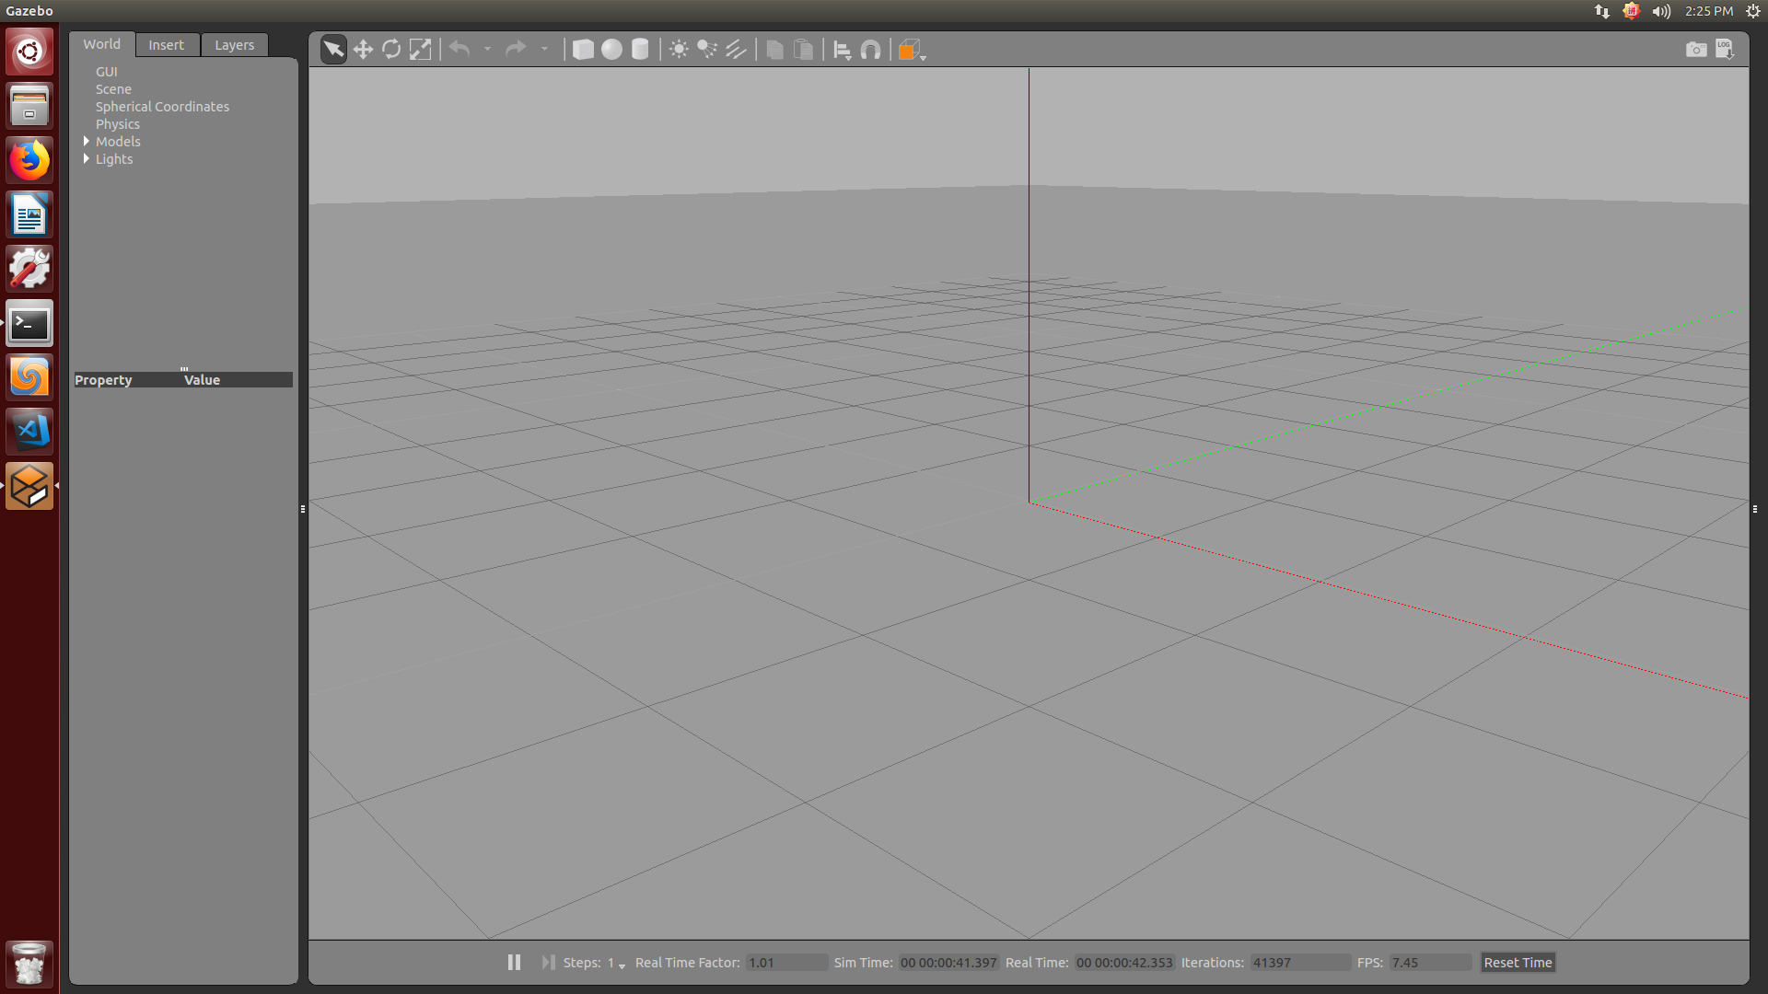Image resolution: width=1768 pixels, height=994 pixels.
Task: Select the rotate mode tool
Action: (391, 50)
